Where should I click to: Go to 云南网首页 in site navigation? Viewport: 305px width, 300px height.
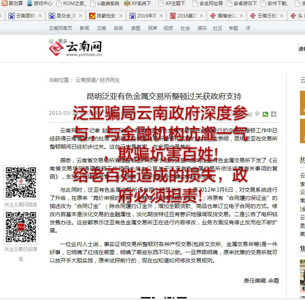click(x=60, y=28)
